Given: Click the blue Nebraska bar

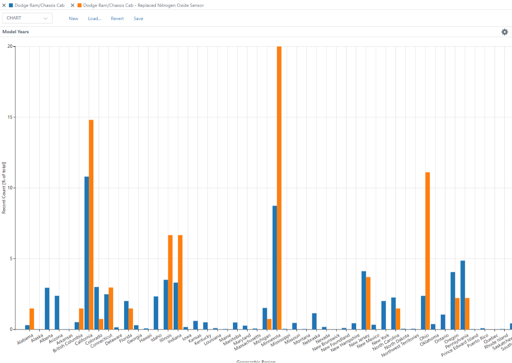Looking at the screenshot, I should pyautogui.click(x=314, y=321).
